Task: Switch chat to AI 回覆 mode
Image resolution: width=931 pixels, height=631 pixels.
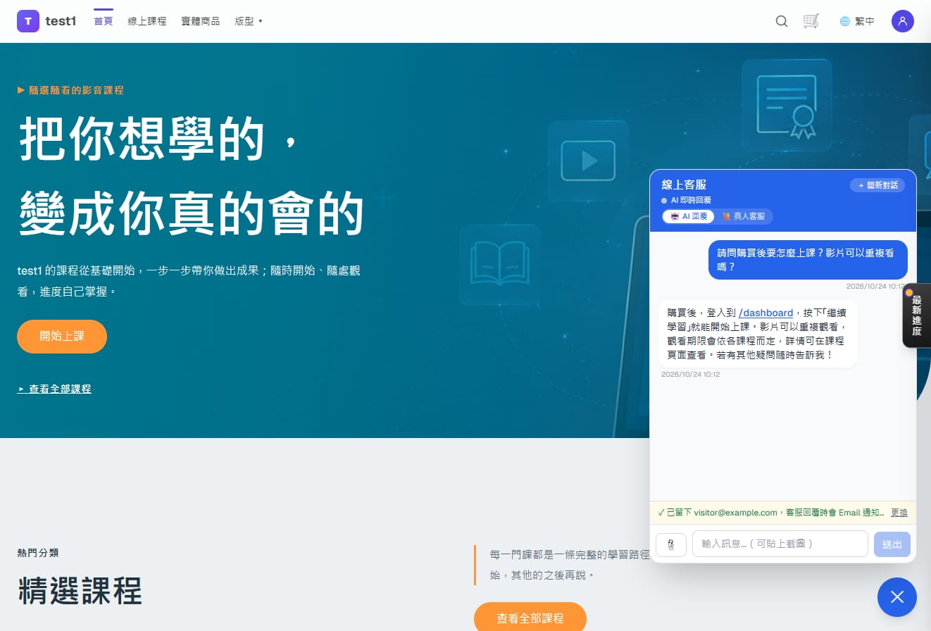Action: (x=689, y=216)
